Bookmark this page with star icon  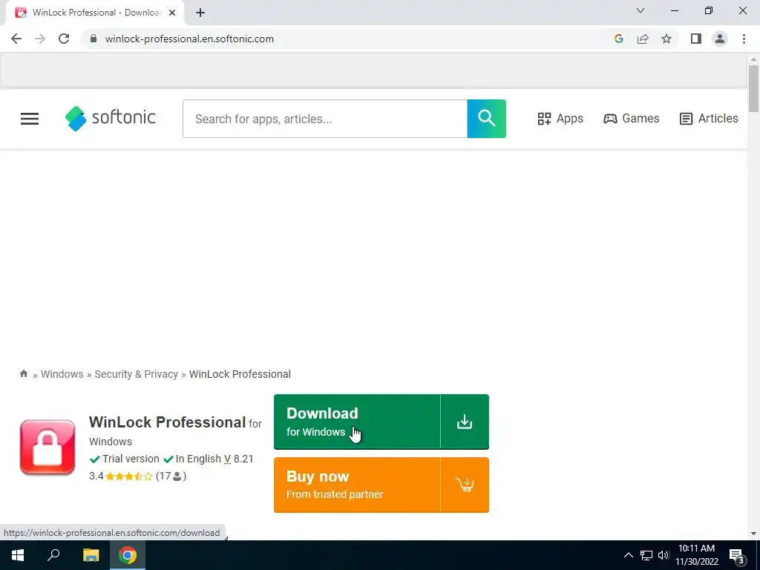click(x=666, y=39)
